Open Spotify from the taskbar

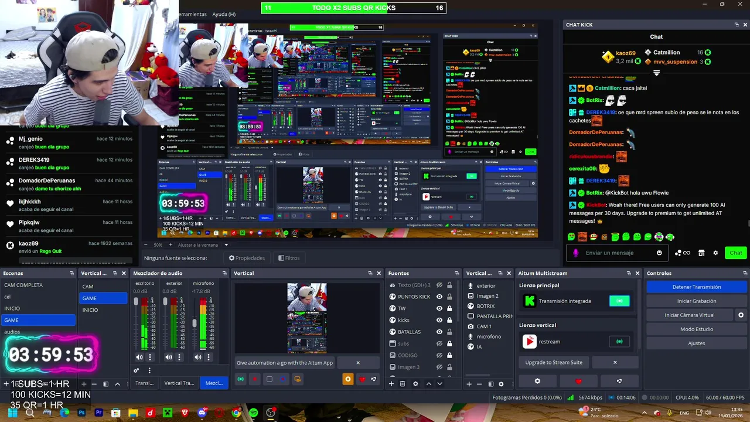tap(253, 413)
